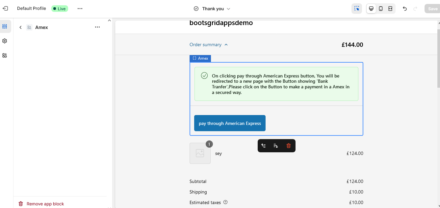
Task: Open the Amex block options menu
Action: tap(97, 27)
